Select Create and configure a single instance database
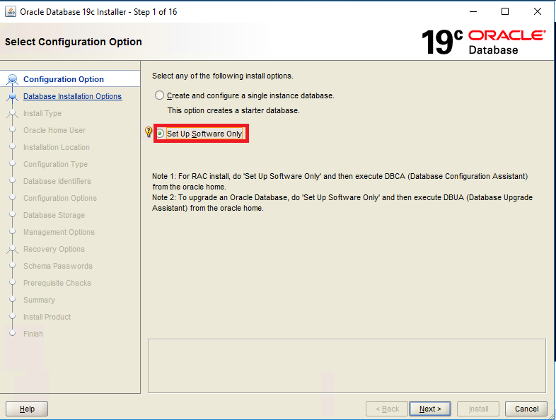The width and height of the screenshot is (556, 420). tap(160, 95)
